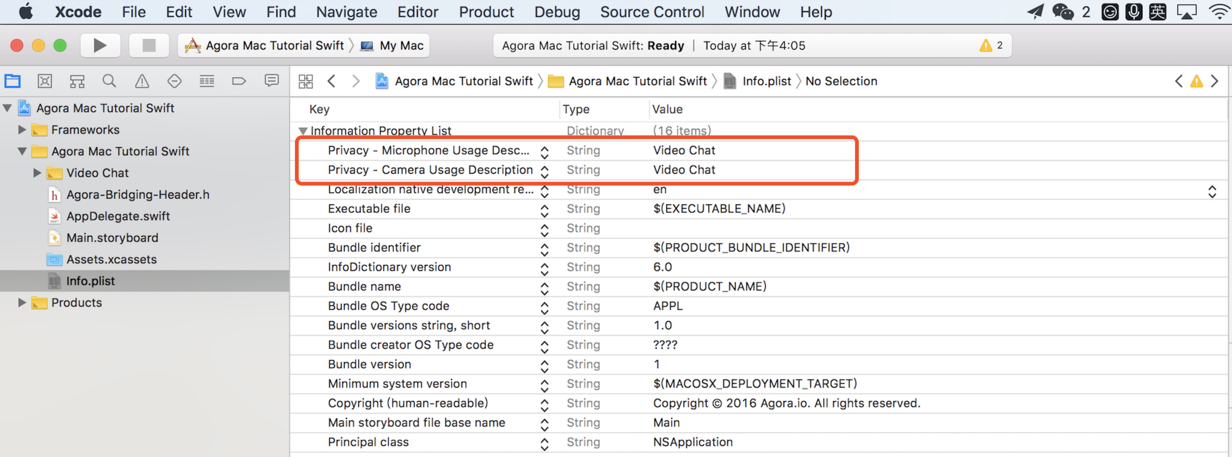This screenshot has height=457, width=1232.
Task: Select Agora-Bridging-Header.h file
Action: pyautogui.click(x=138, y=195)
